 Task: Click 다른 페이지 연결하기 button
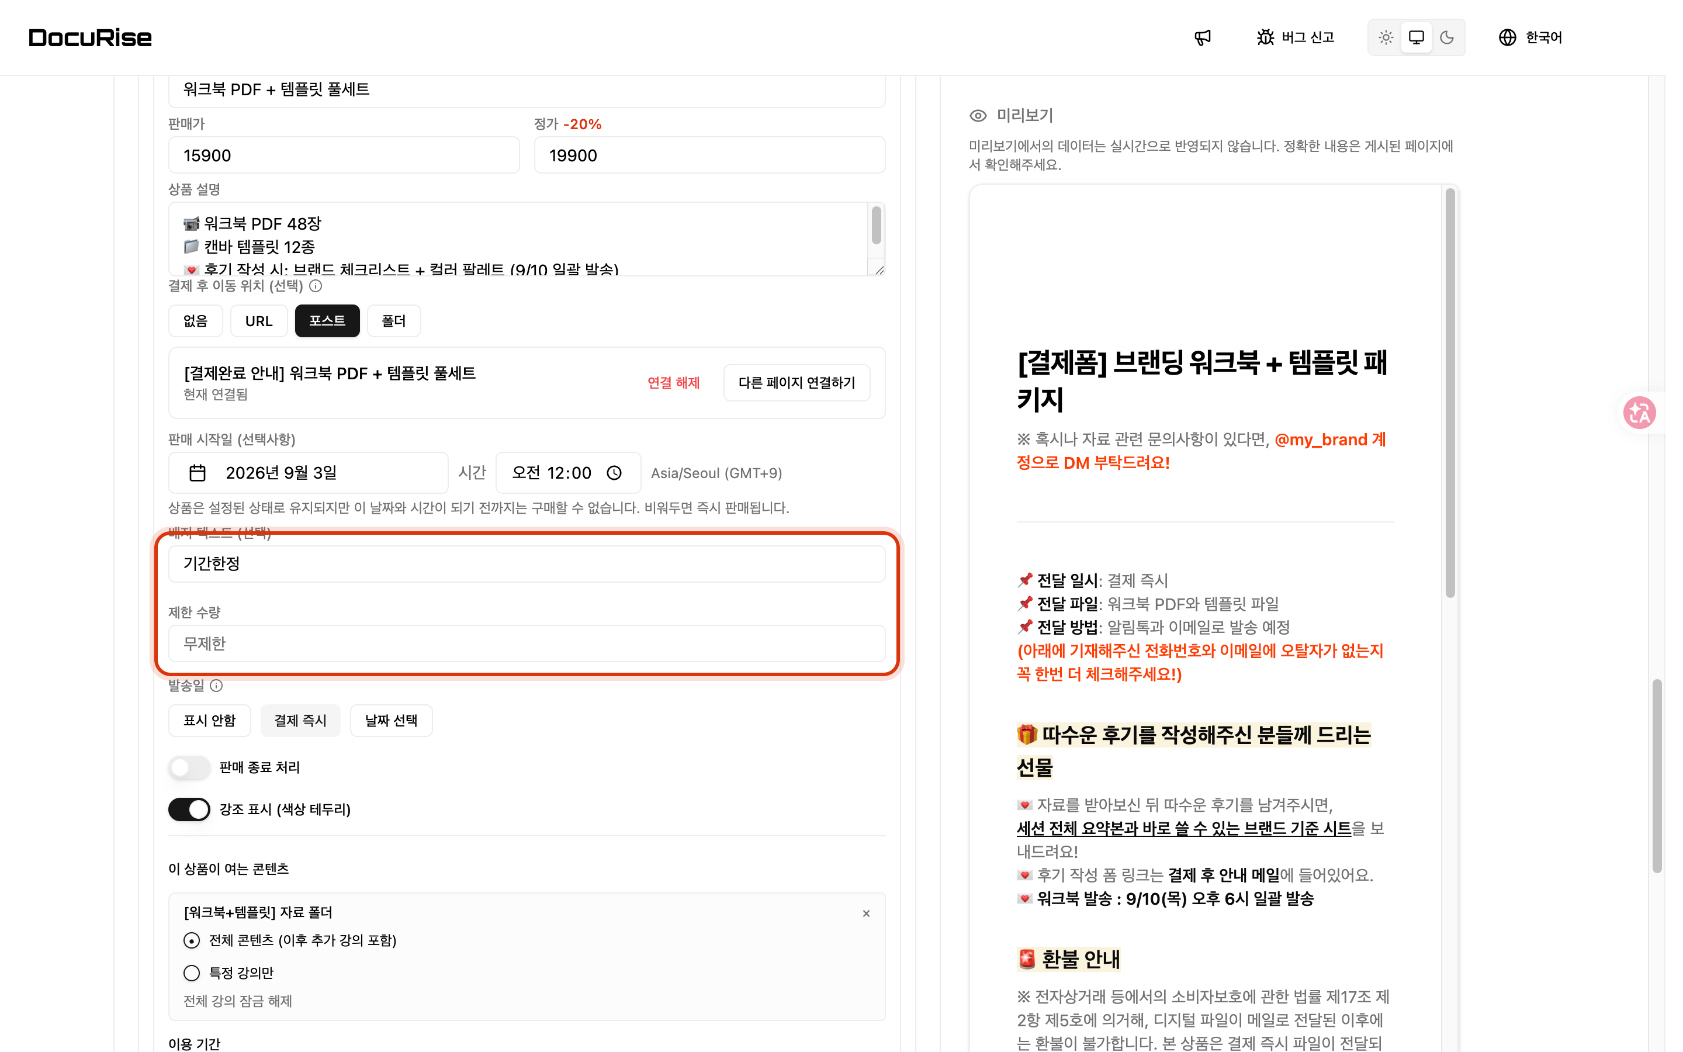click(797, 383)
